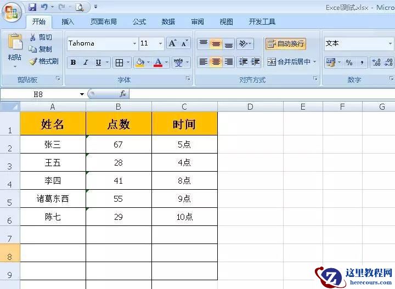The width and height of the screenshot is (395, 289).
Task: Switch to the 插入 ribbon tab
Action: [68, 22]
